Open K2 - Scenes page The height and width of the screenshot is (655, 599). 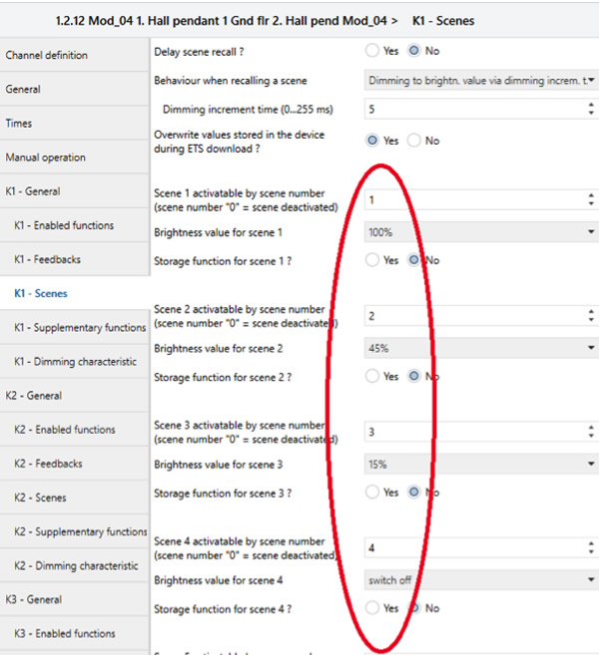coord(75,497)
